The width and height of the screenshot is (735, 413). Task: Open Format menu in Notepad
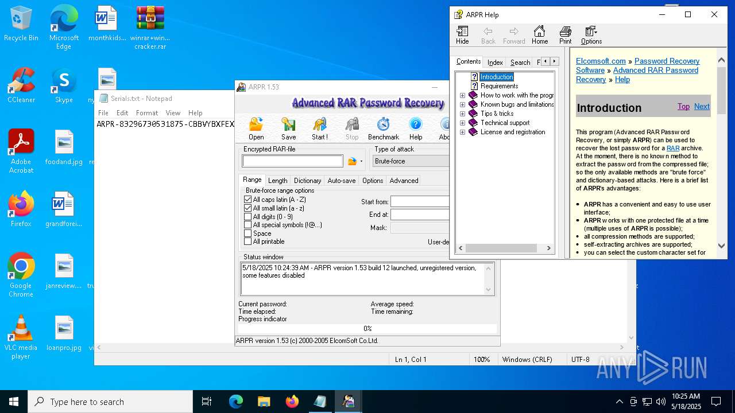click(147, 113)
